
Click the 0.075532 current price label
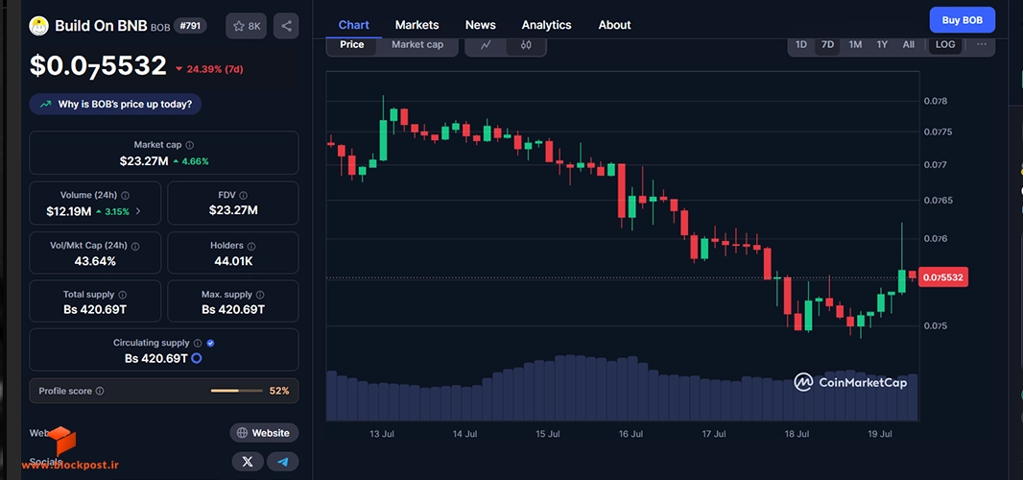(x=942, y=277)
